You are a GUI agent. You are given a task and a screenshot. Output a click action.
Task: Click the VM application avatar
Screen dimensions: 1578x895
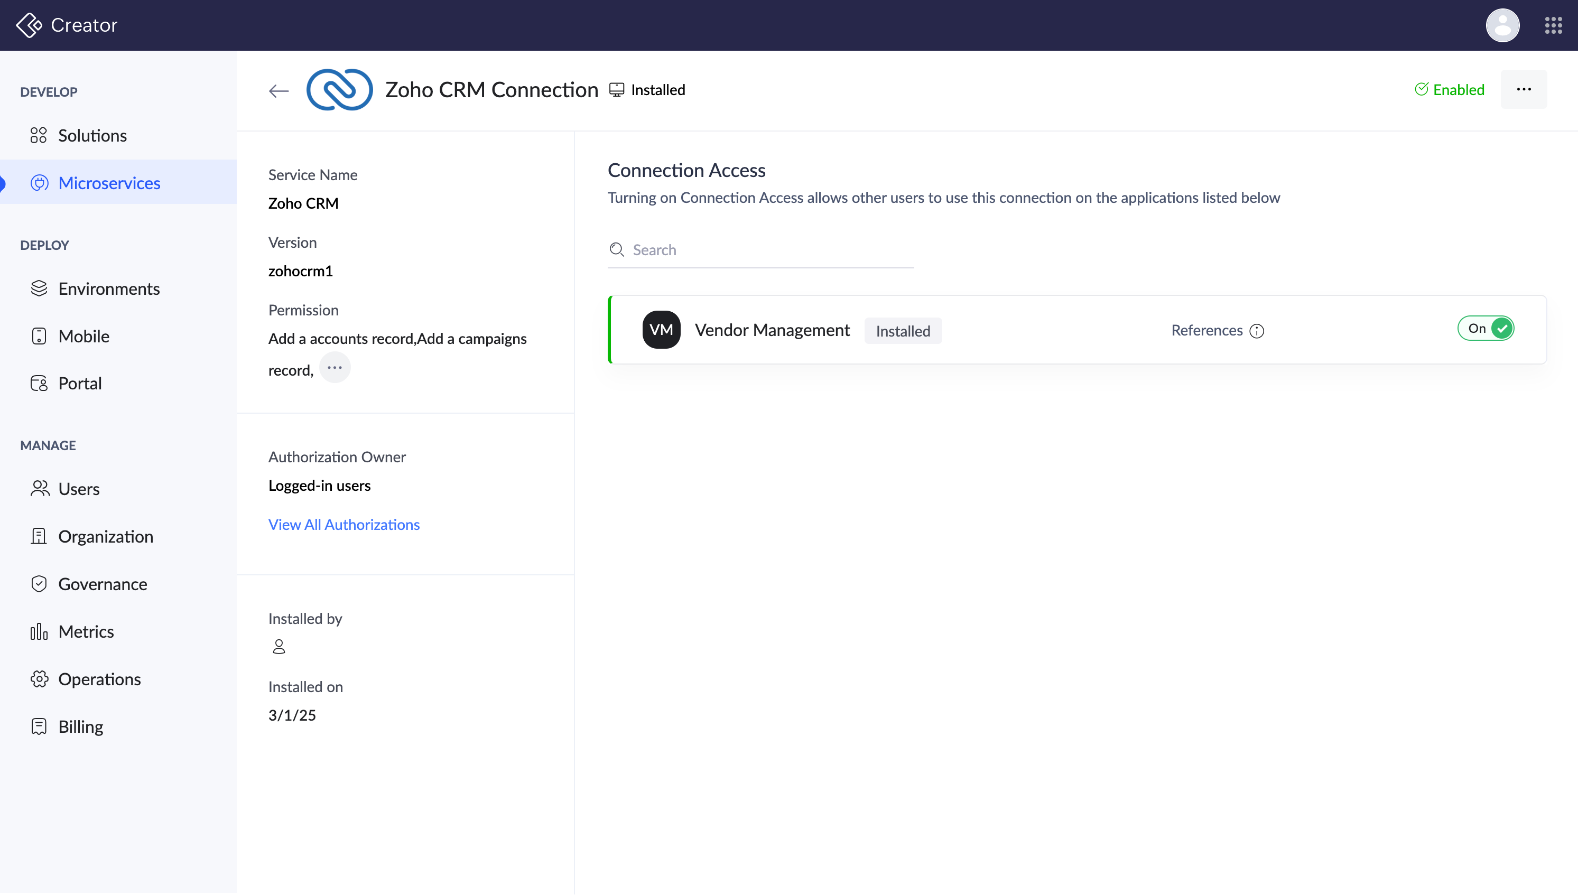click(661, 330)
